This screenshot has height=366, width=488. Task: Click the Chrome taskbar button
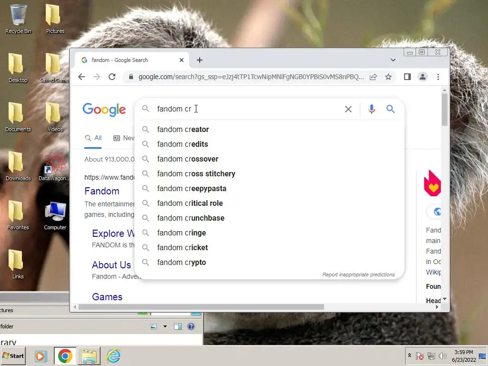(65, 356)
